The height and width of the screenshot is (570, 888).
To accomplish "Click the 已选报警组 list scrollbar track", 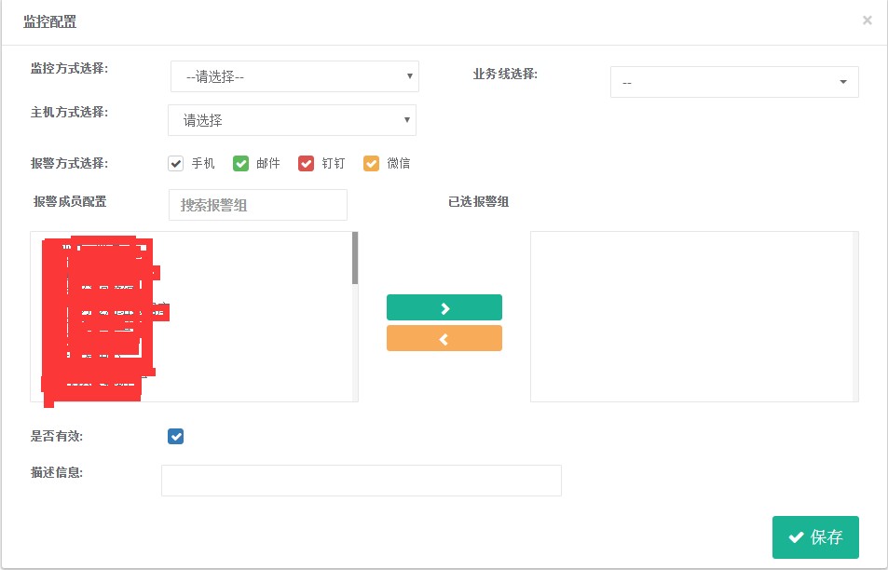I will 855,317.
